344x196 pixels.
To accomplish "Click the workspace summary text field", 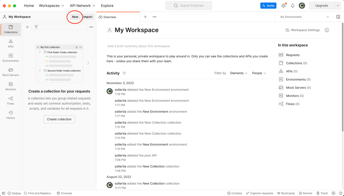I will 138,46.
